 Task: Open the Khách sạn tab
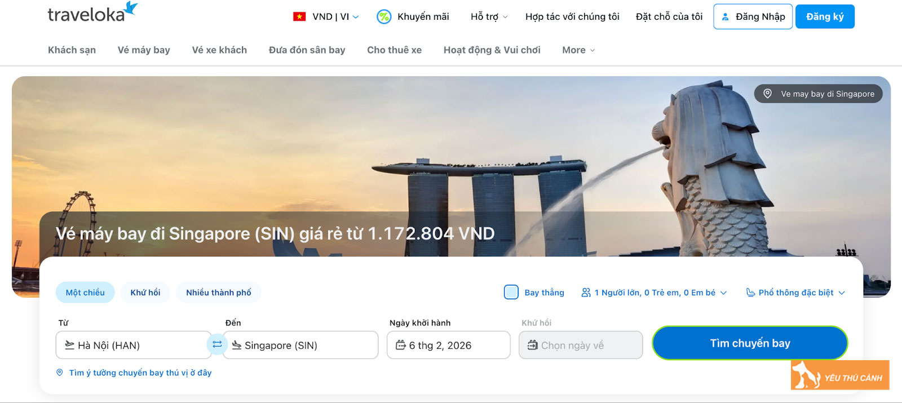click(72, 50)
